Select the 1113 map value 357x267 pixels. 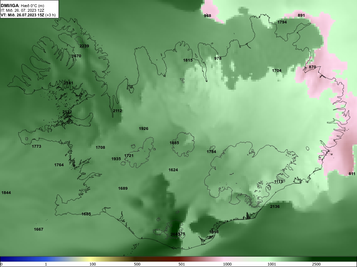(278, 182)
